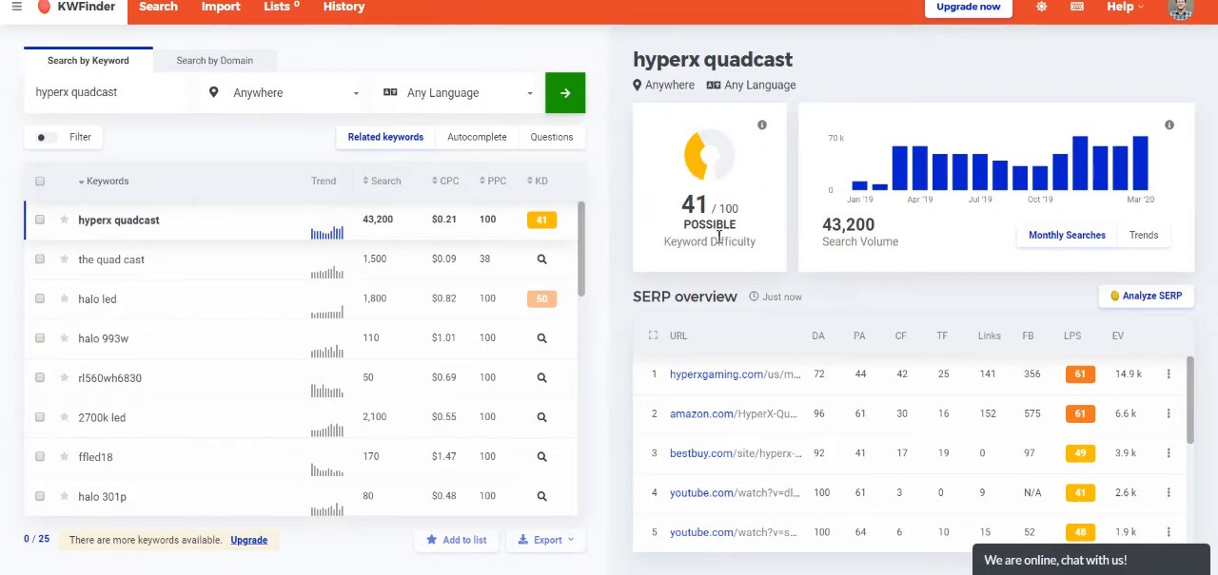Star the rl560wh6830 keyword
The image size is (1218, 575).
(x=64, y=377)
